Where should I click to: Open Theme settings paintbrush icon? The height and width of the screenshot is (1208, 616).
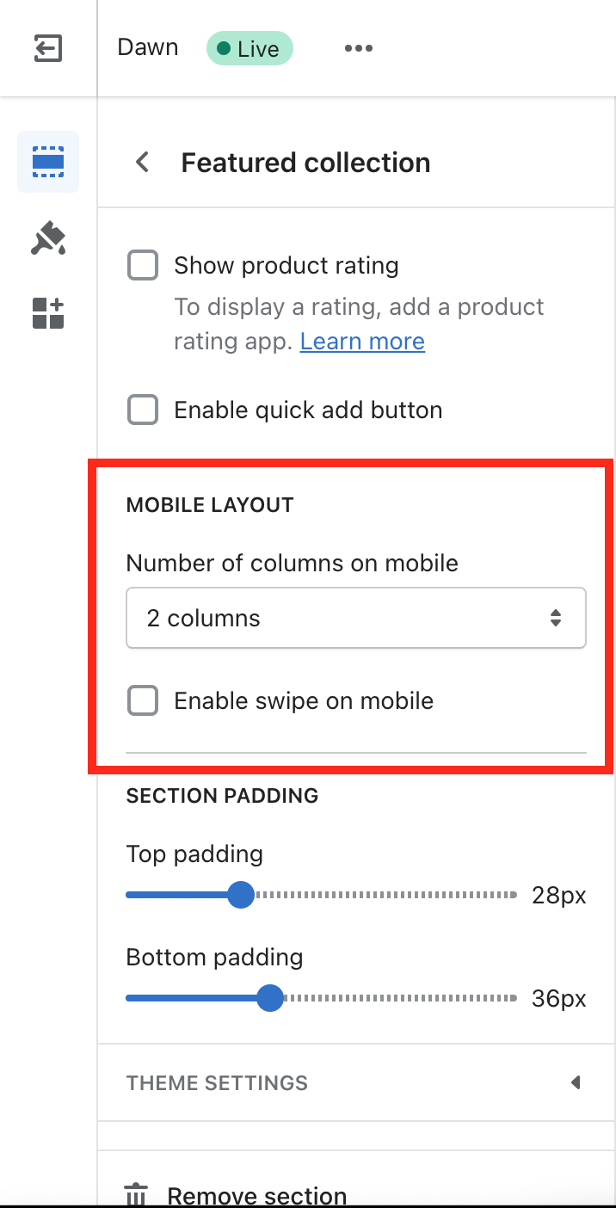coord(48,238)
